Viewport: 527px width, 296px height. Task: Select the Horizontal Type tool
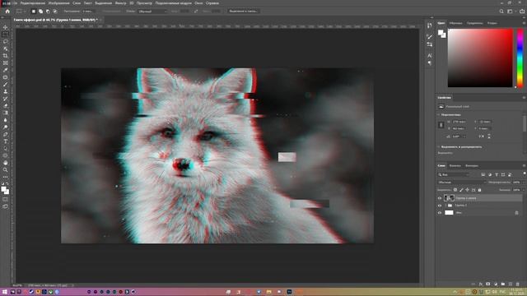click(x=6, y=141)
